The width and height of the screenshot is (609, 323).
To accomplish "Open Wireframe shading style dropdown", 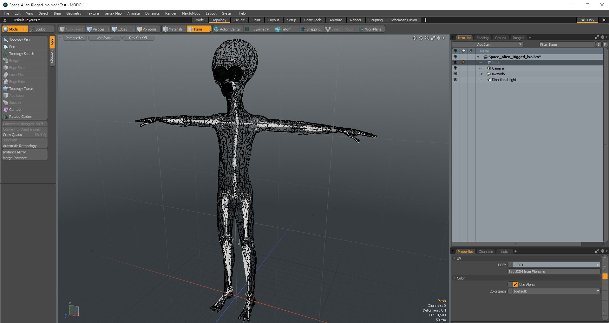I will click(104, 38).
